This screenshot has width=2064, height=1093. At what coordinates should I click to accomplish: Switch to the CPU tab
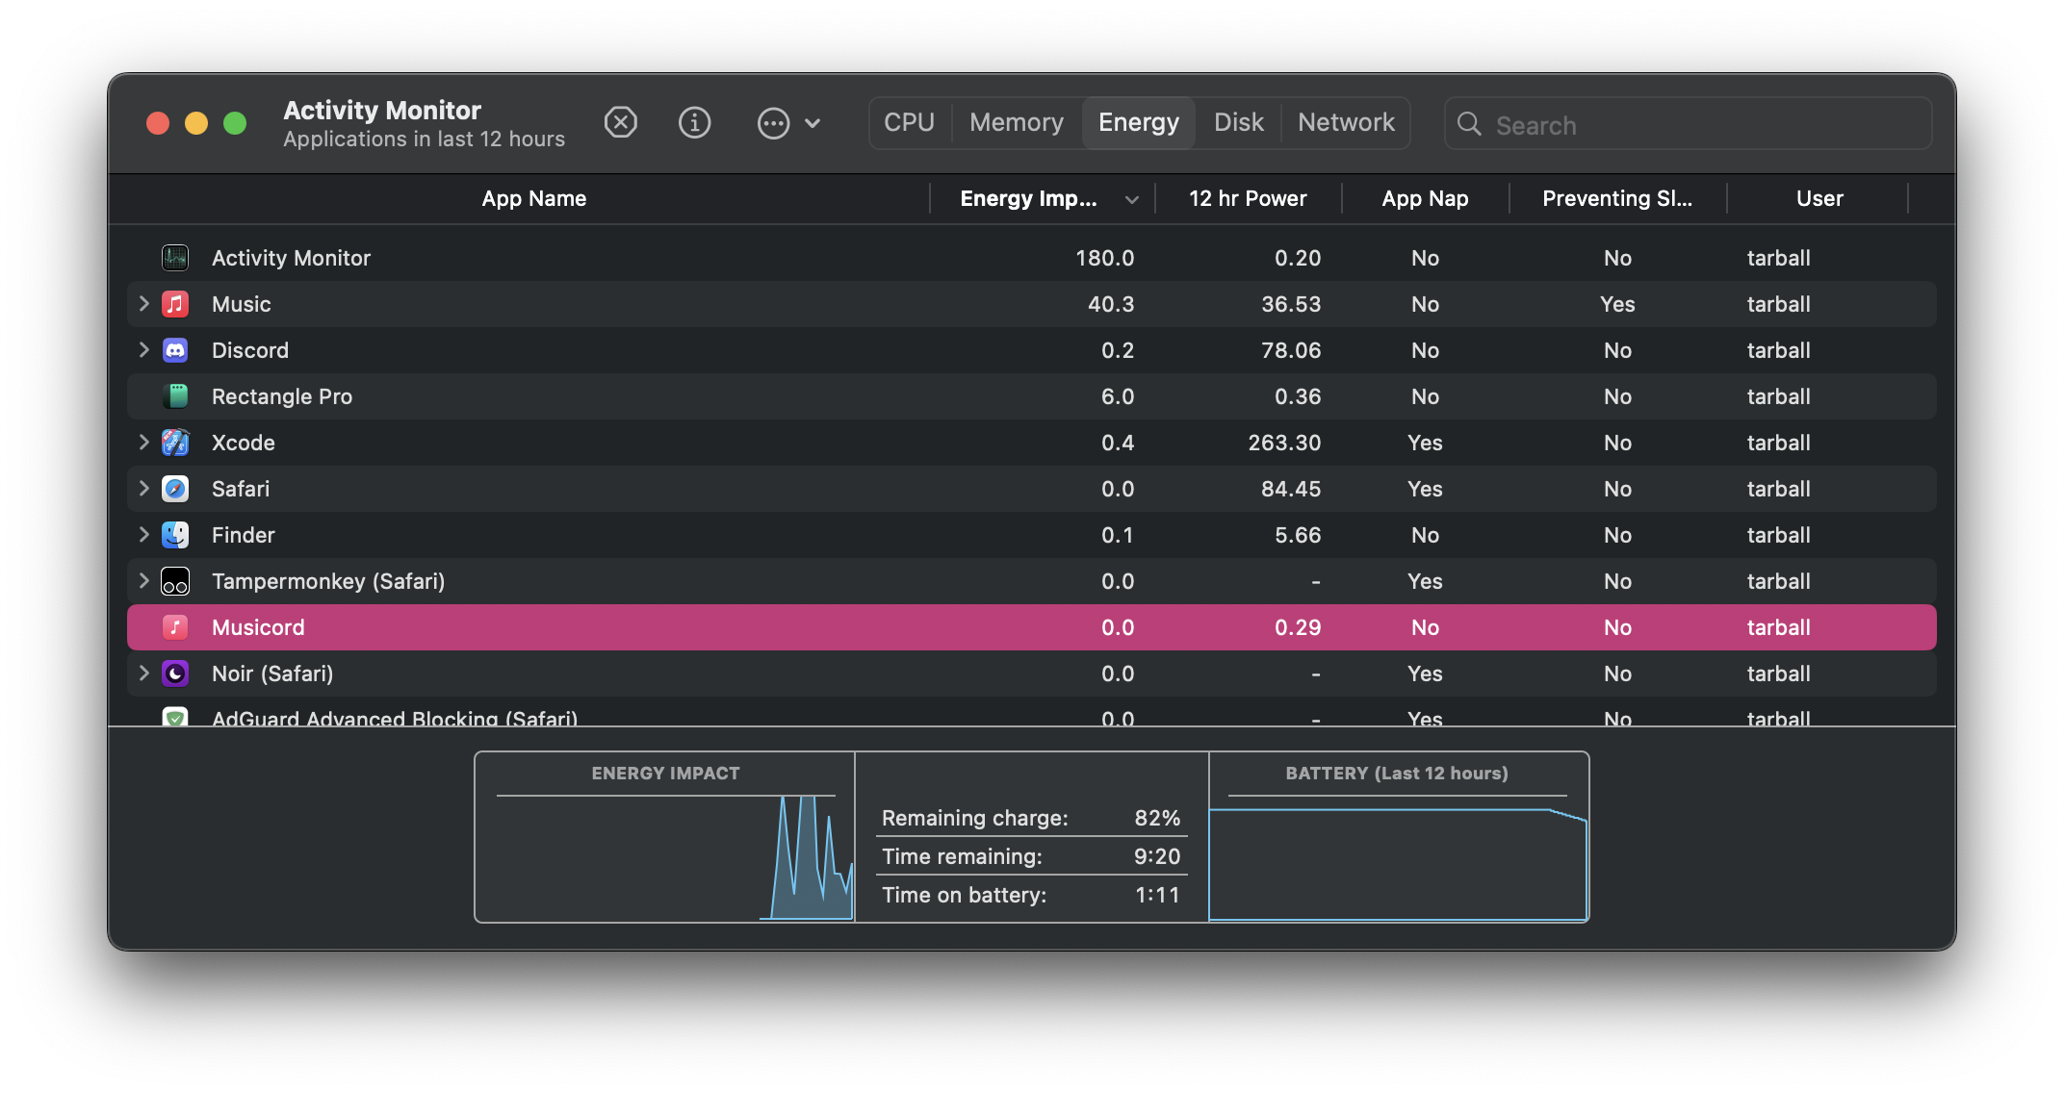pos(909,123)
